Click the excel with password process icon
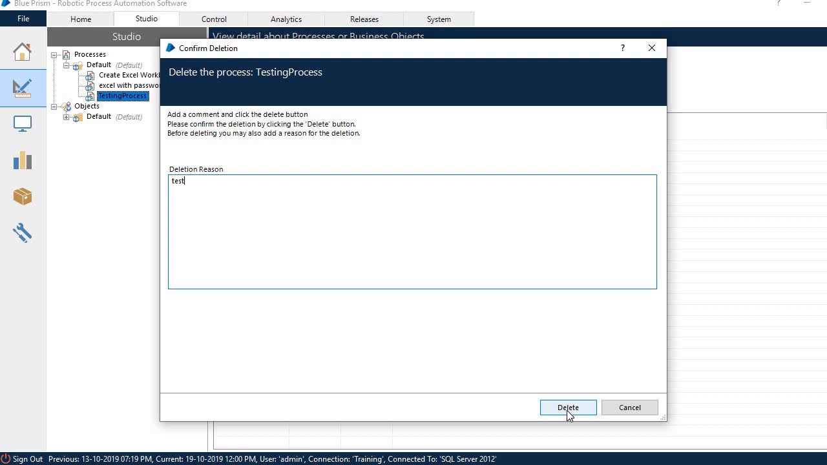 (x=90, y=86)
